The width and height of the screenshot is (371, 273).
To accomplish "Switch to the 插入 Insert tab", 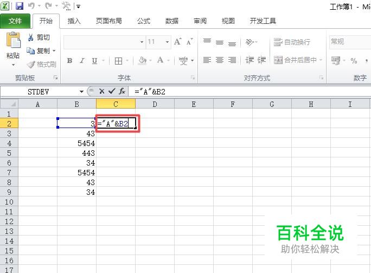I will coord(74,21).
